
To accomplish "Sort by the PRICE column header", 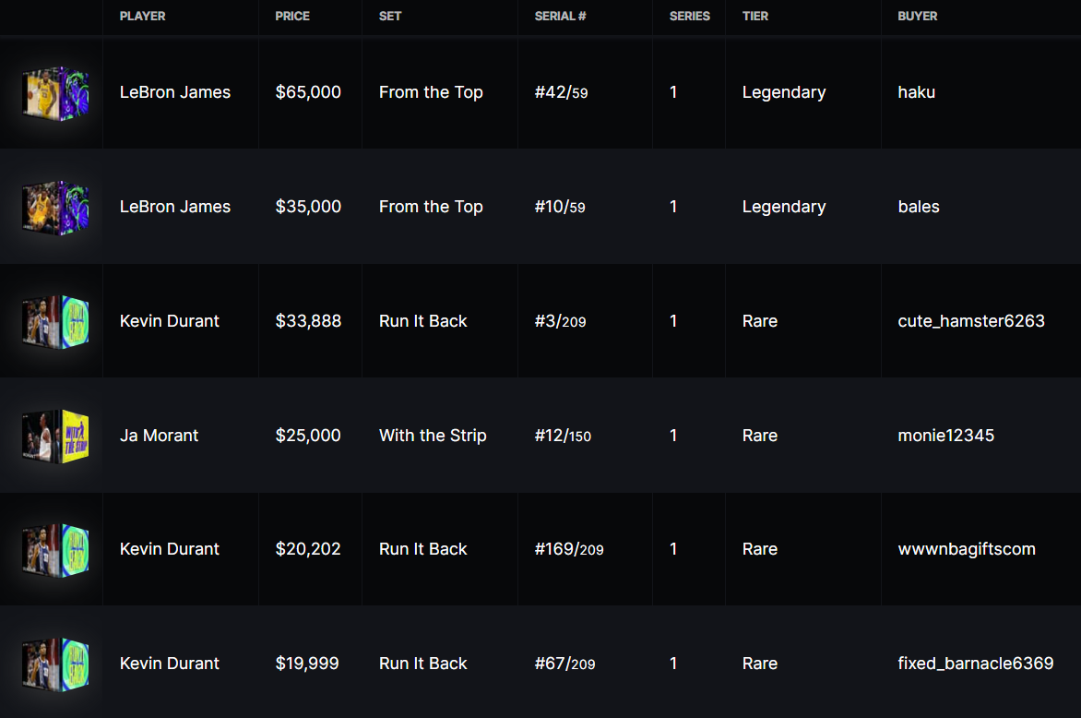I will [x=293, y=17].
